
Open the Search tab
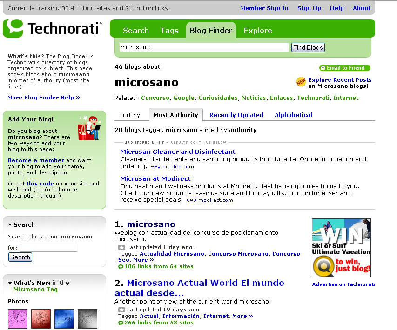(136, 31)
